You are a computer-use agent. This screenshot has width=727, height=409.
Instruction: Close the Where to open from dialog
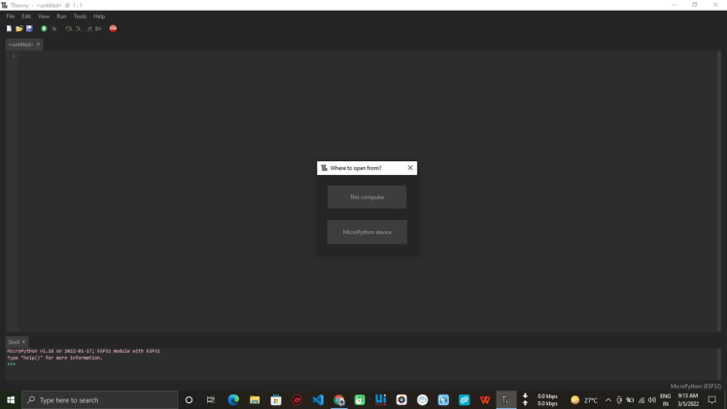coord(410,168)
